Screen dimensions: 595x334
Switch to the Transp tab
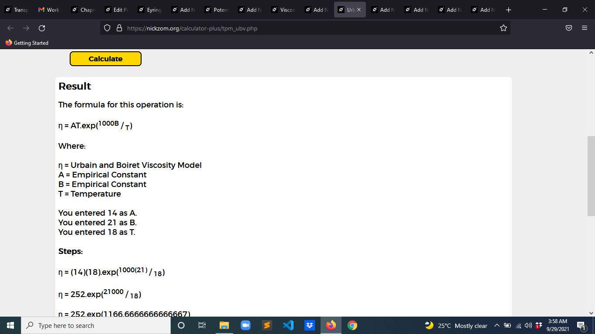(17, 10)
